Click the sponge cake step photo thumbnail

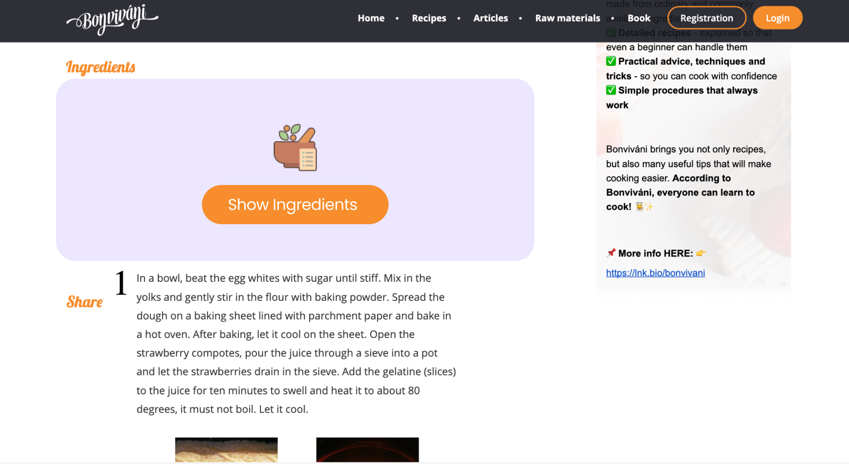226,450
